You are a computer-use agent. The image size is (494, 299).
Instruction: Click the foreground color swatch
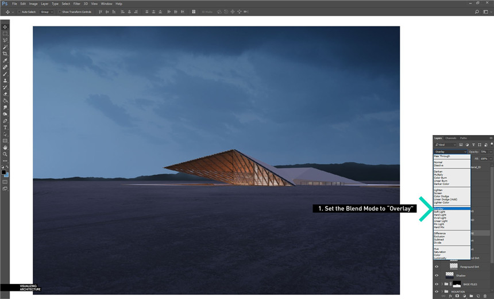3,171
